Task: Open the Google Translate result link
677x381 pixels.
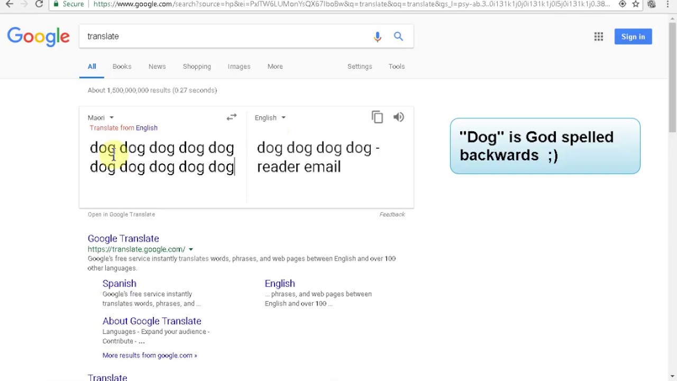Action: pyautogui.click(x=123, y=239)
